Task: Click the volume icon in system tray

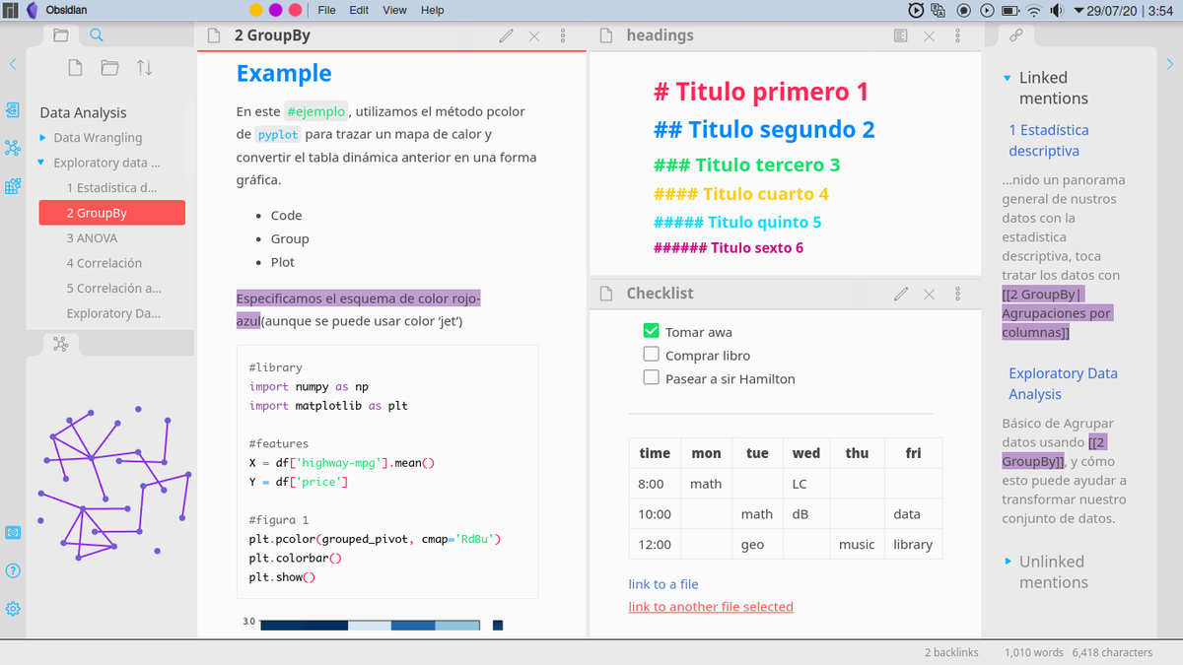Action: click(1057, 11)
